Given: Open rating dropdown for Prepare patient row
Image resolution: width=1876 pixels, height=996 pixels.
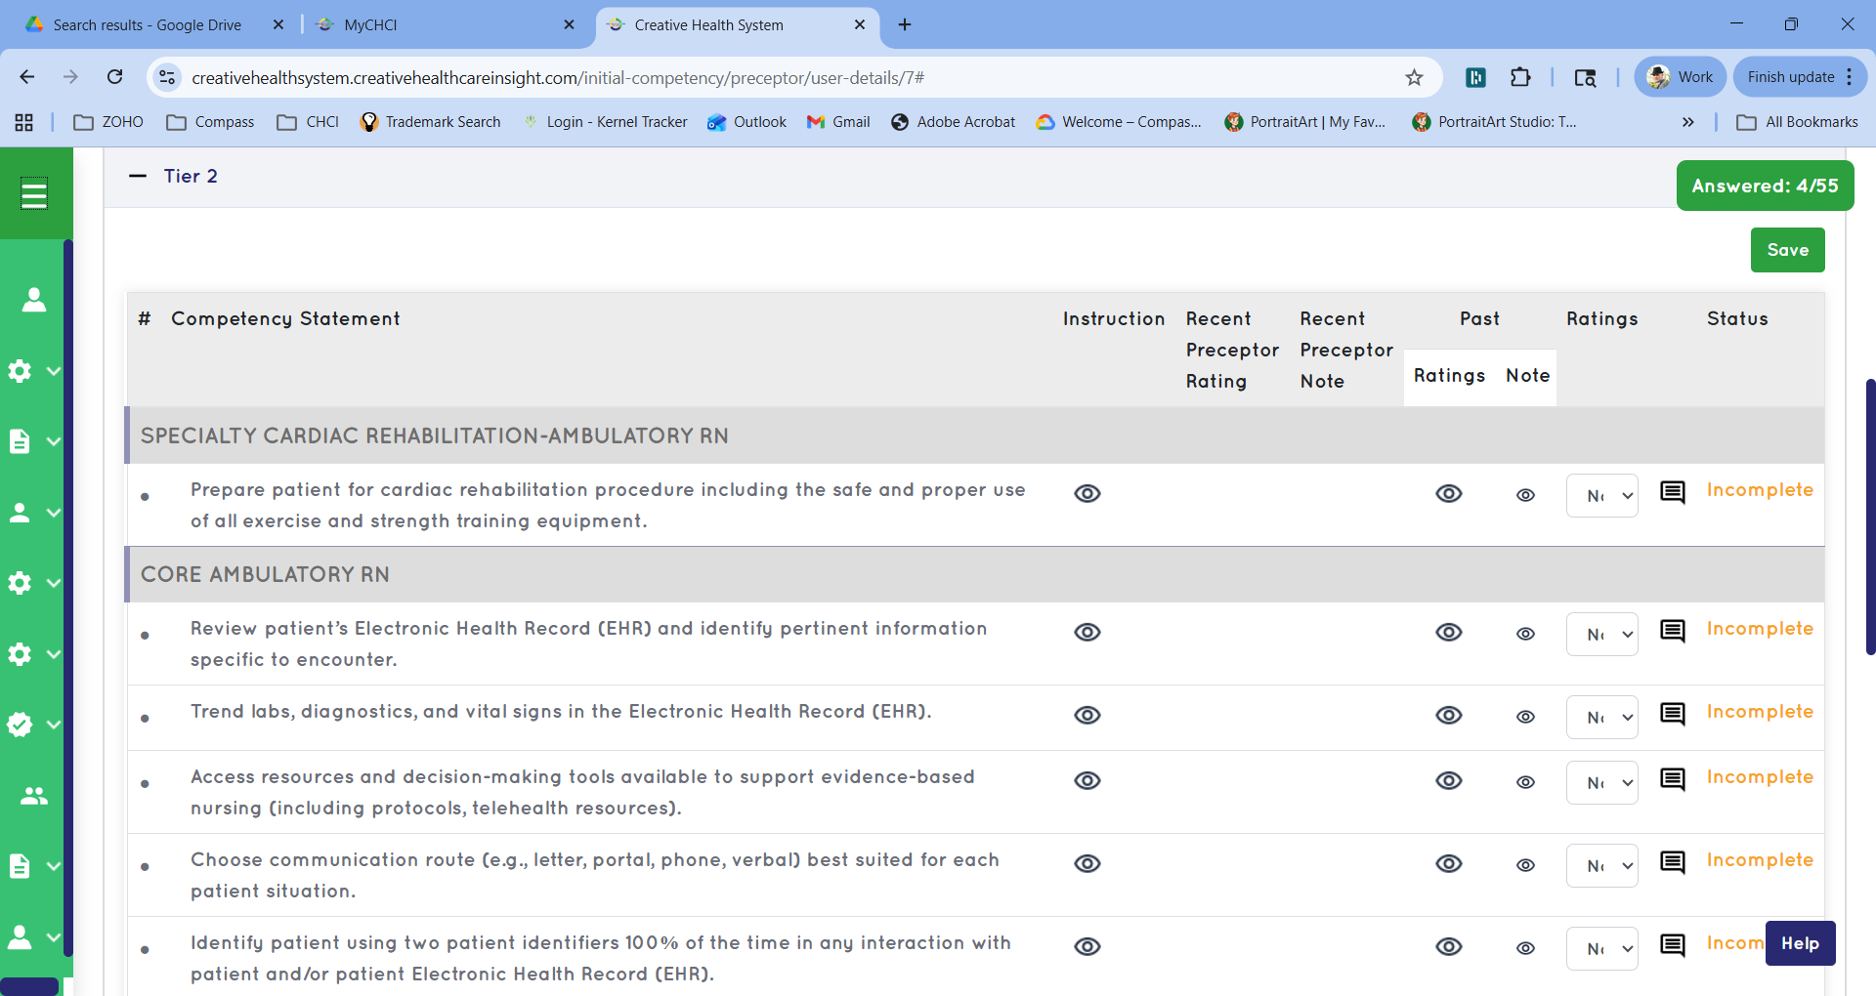Looking at the screenshot, I should [1602, 495].
